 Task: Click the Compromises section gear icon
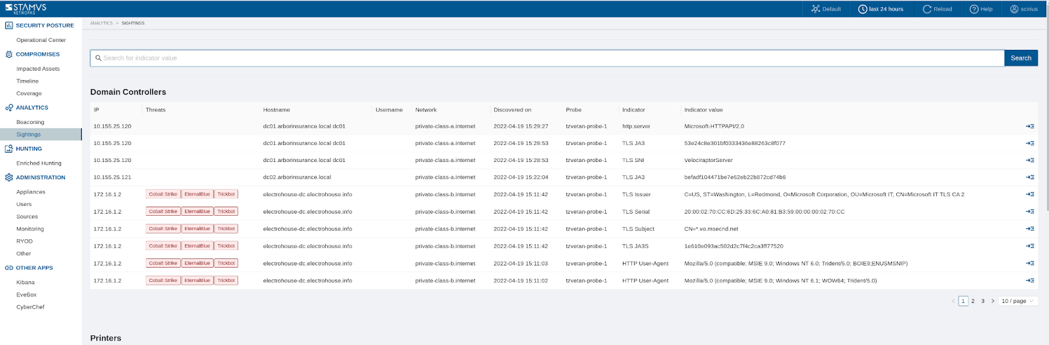9,54
